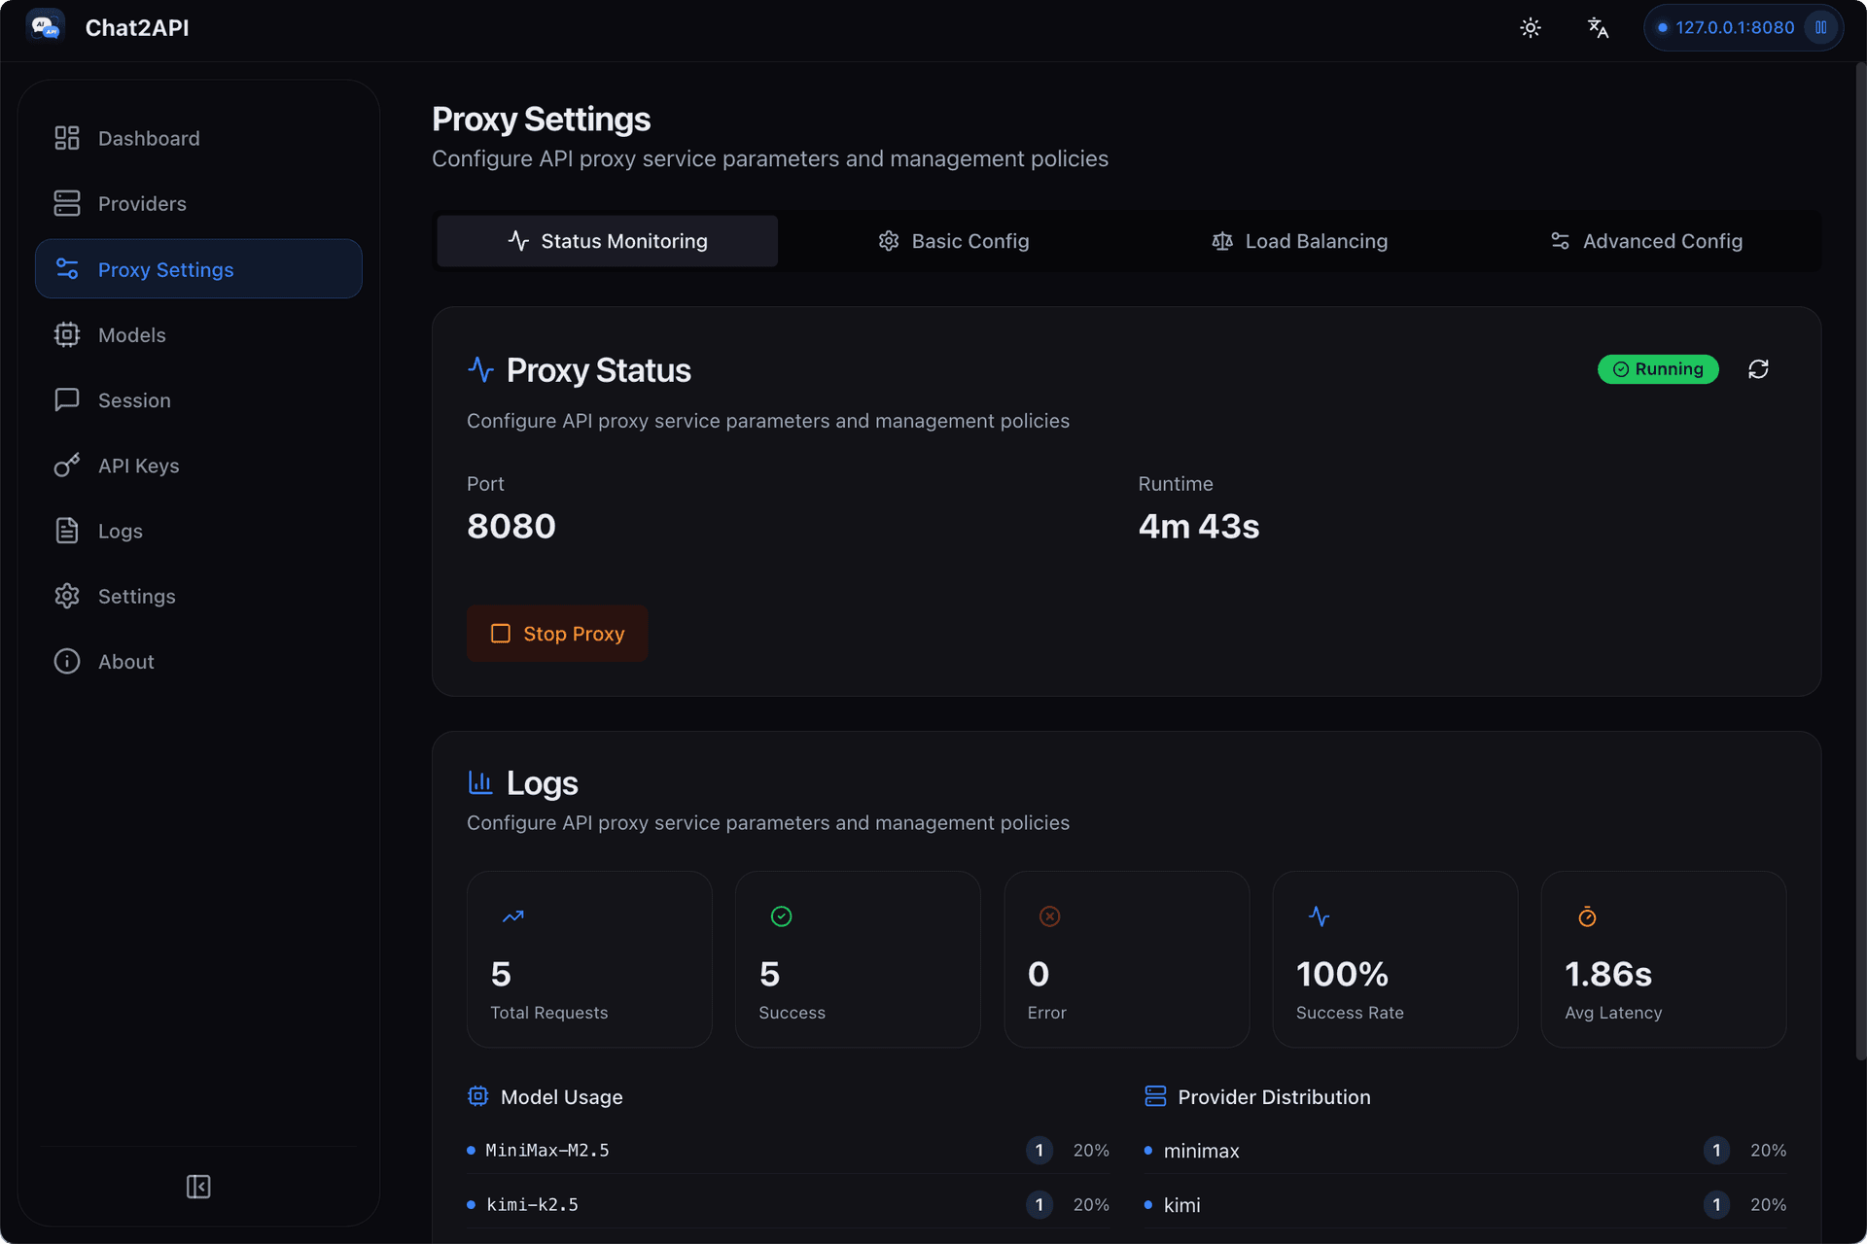This screenshot has width=1867, height=1244.
Task: Open the Settings gear item
Action: (x=198, y=596)
